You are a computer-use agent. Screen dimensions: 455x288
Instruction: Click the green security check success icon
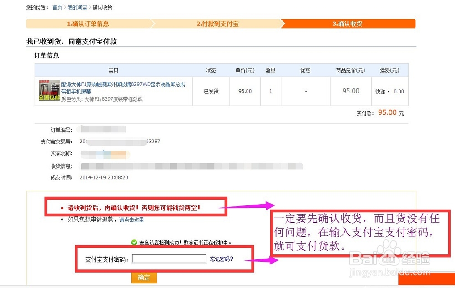(x=135, y=242)
